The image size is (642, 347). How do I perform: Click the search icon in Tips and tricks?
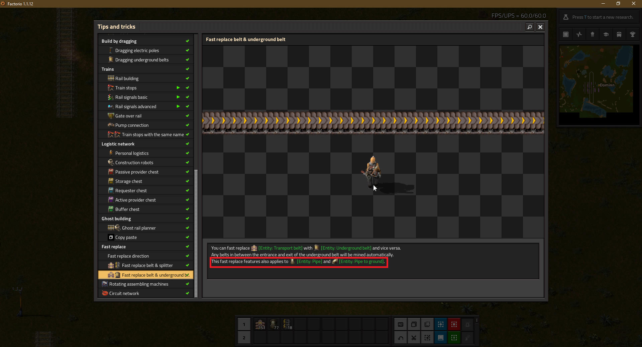point(530,27)
